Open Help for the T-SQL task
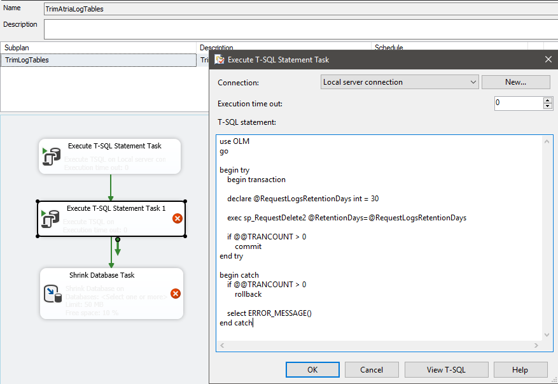 point(520,370)
